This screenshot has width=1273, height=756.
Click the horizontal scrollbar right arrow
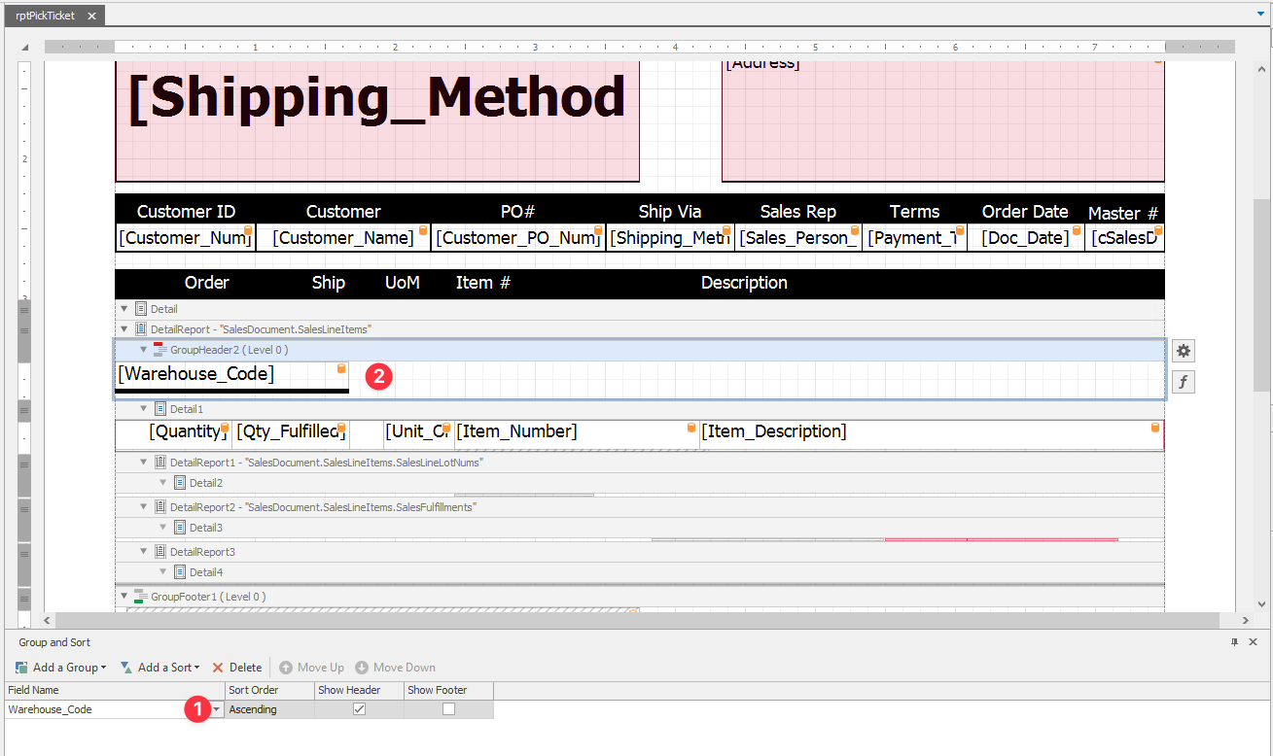(1246, 619)
